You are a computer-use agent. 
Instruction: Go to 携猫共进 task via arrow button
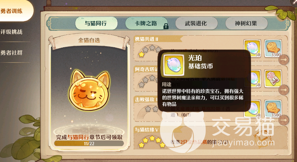click(x=284, y=60)
